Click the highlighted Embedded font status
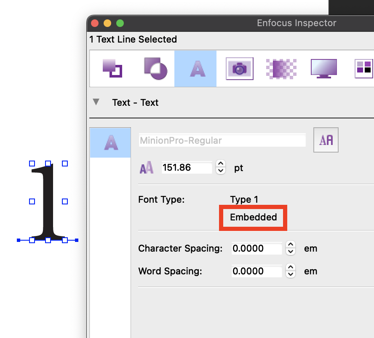Viewport: 374px width, 338px height. click(x=253, y=218)
